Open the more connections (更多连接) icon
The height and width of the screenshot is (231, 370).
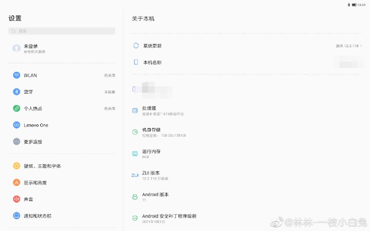pos(17,141)
